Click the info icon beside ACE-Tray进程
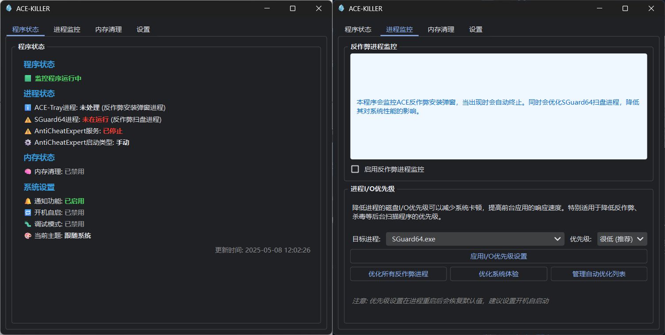Screen dimensions: 665x335 [x=28, y=108]
